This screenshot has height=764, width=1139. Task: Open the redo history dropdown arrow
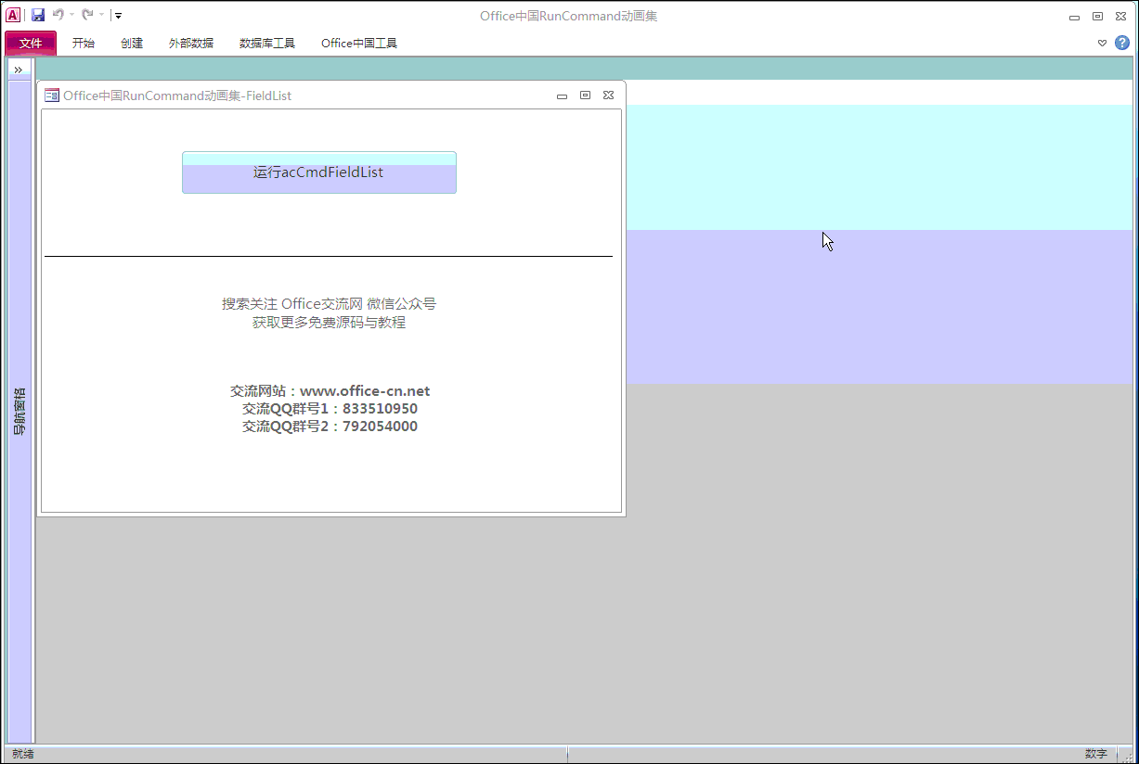tap(100, 15)
